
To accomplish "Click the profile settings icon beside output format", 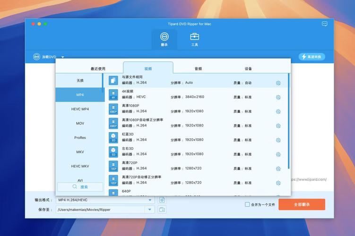I will [x=162, y=200].
